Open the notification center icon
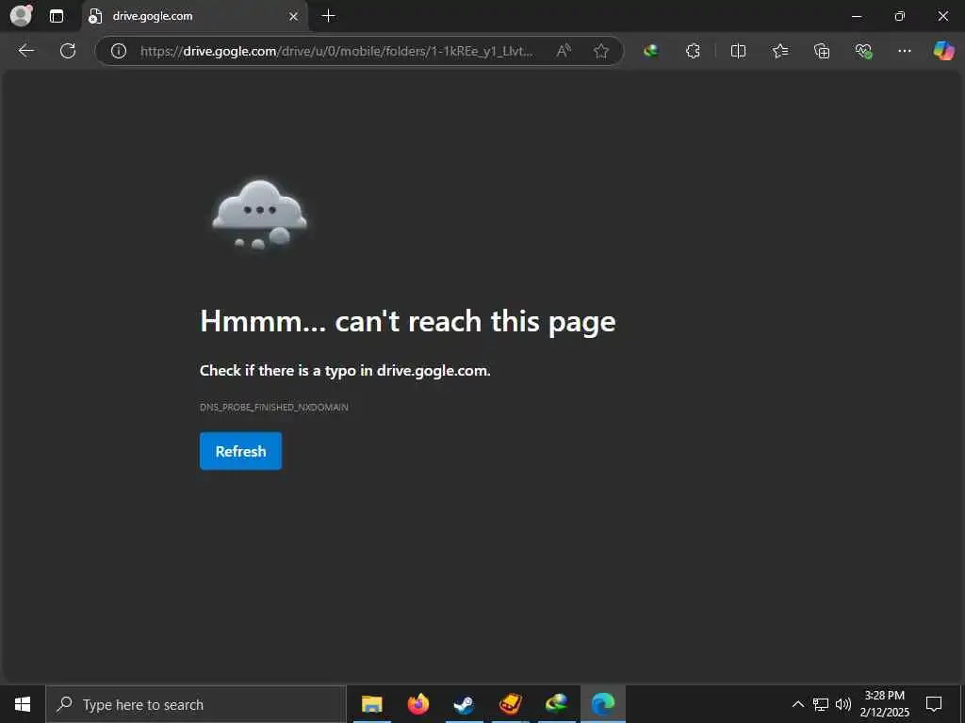Screen dimensions: 965x723 pyautogui.click(x=934, y=704)
